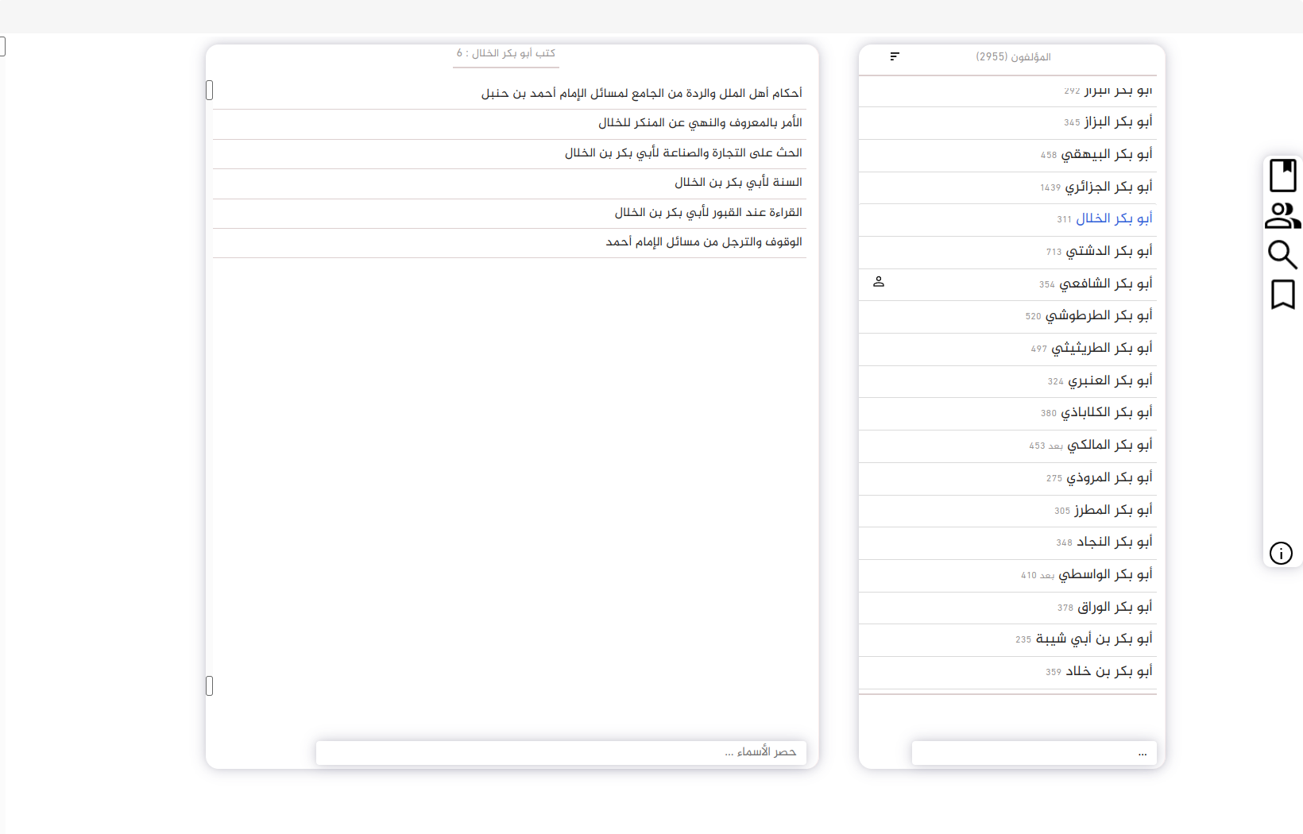Open the info circle icon

tap(1281, 553)
